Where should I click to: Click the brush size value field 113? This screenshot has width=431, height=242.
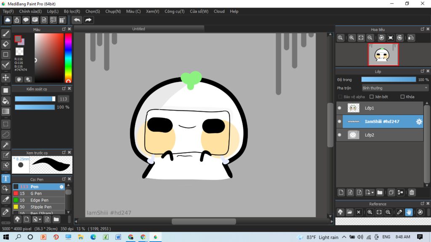coord(64,99)
